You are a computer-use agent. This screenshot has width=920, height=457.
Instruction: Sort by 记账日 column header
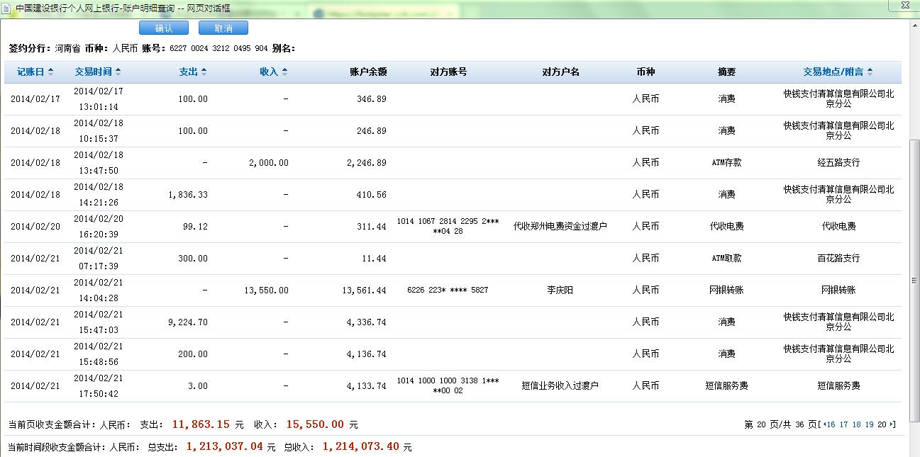click(x=35, y=72)
